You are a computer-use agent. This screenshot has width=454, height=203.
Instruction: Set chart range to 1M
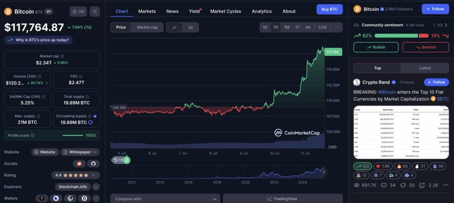pos(287,27)
